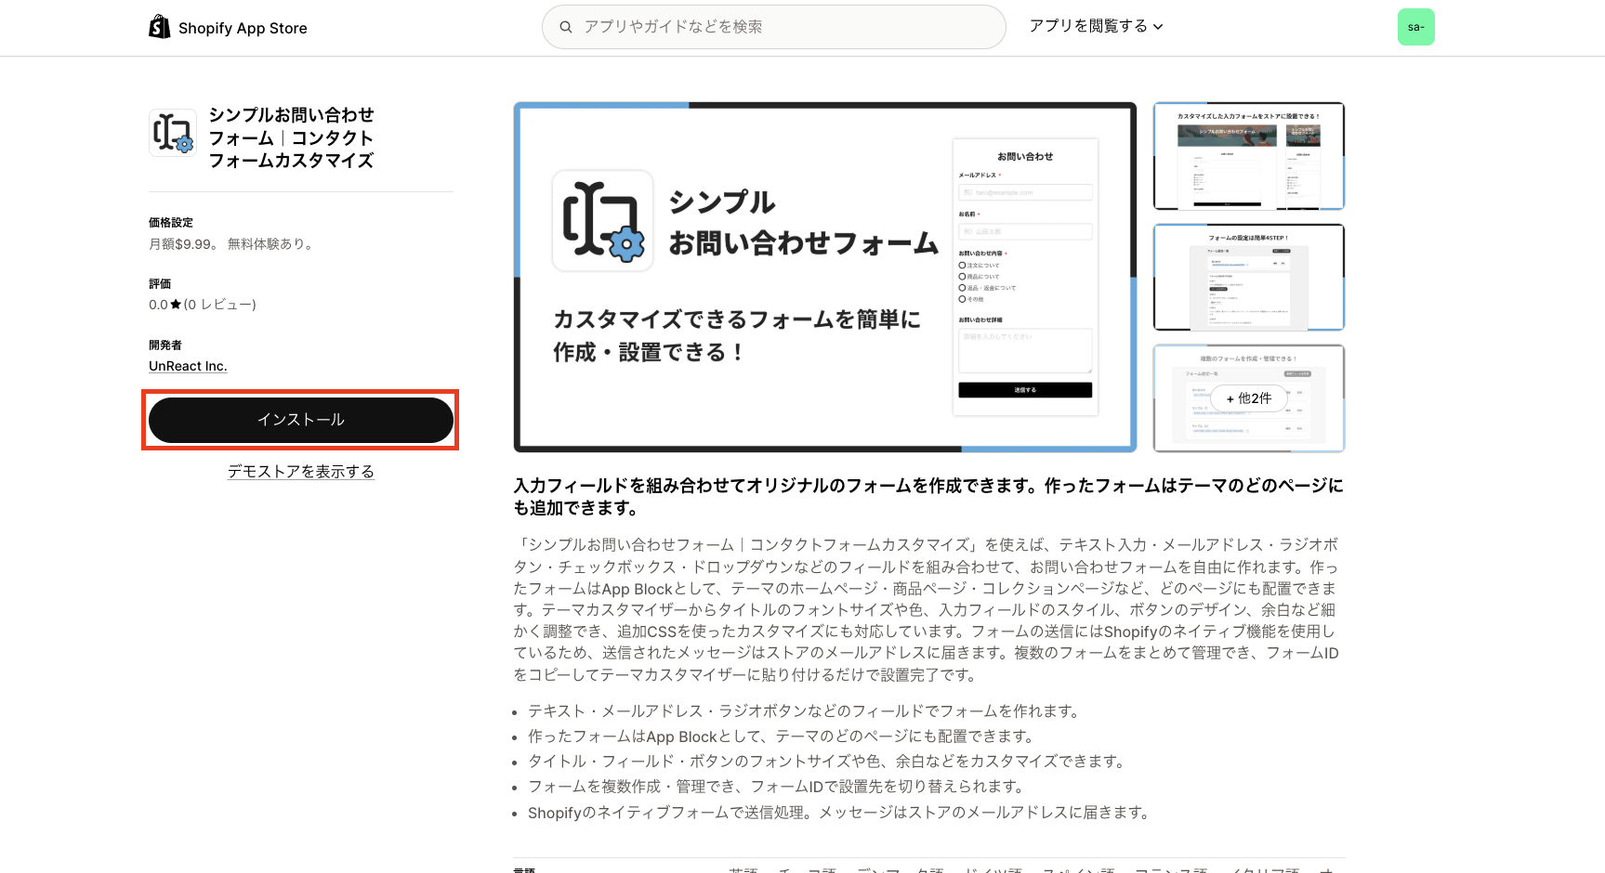Open the sa- account avatar menu
Screen dimensions: 1605x873
click(x=1415, y=27)
